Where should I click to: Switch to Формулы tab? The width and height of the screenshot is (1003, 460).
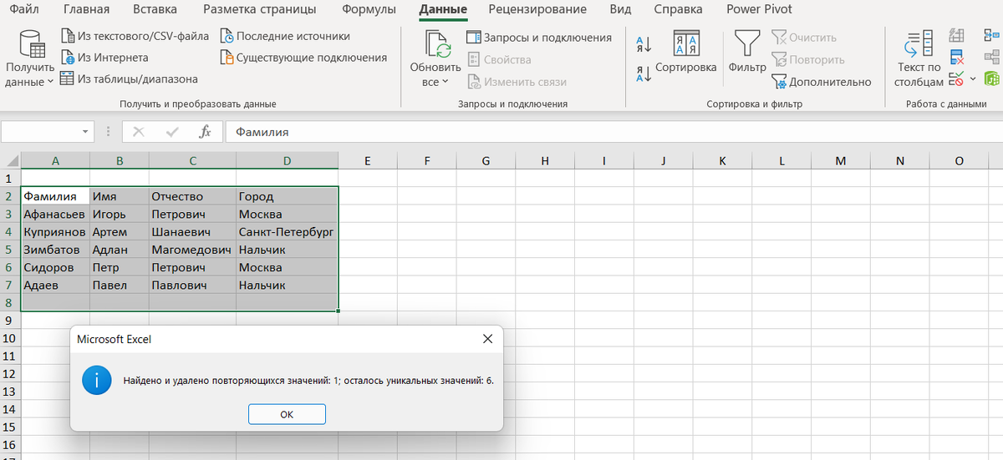click(369, 10)
